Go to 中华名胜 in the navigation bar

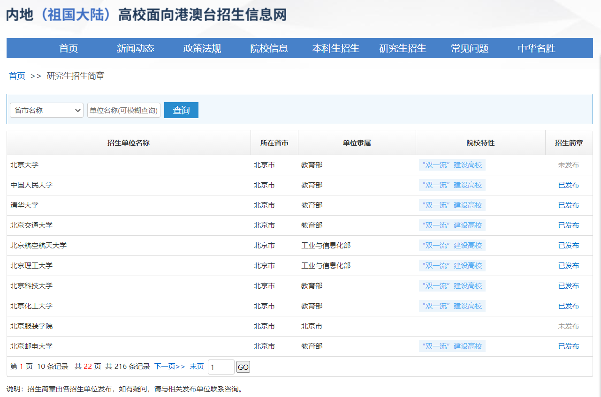537,48
